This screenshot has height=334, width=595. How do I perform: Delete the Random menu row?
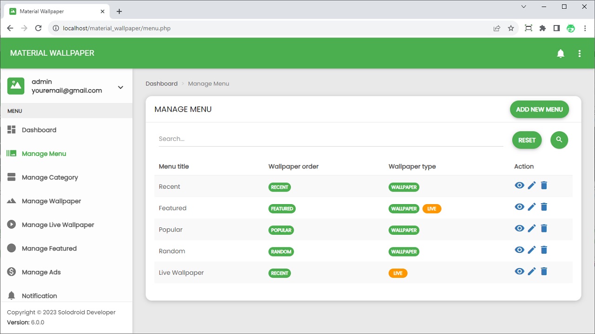(x=544, y=250)
